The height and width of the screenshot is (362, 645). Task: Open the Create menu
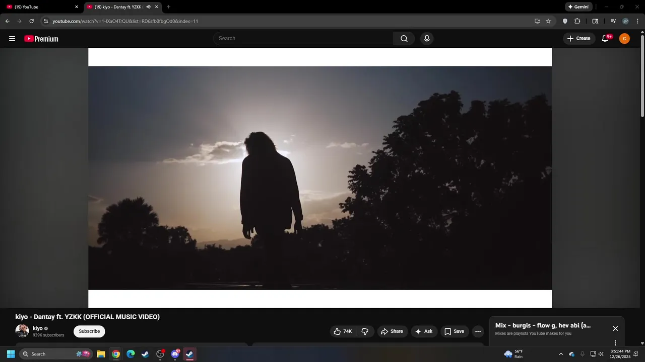[x=579, y=39]
